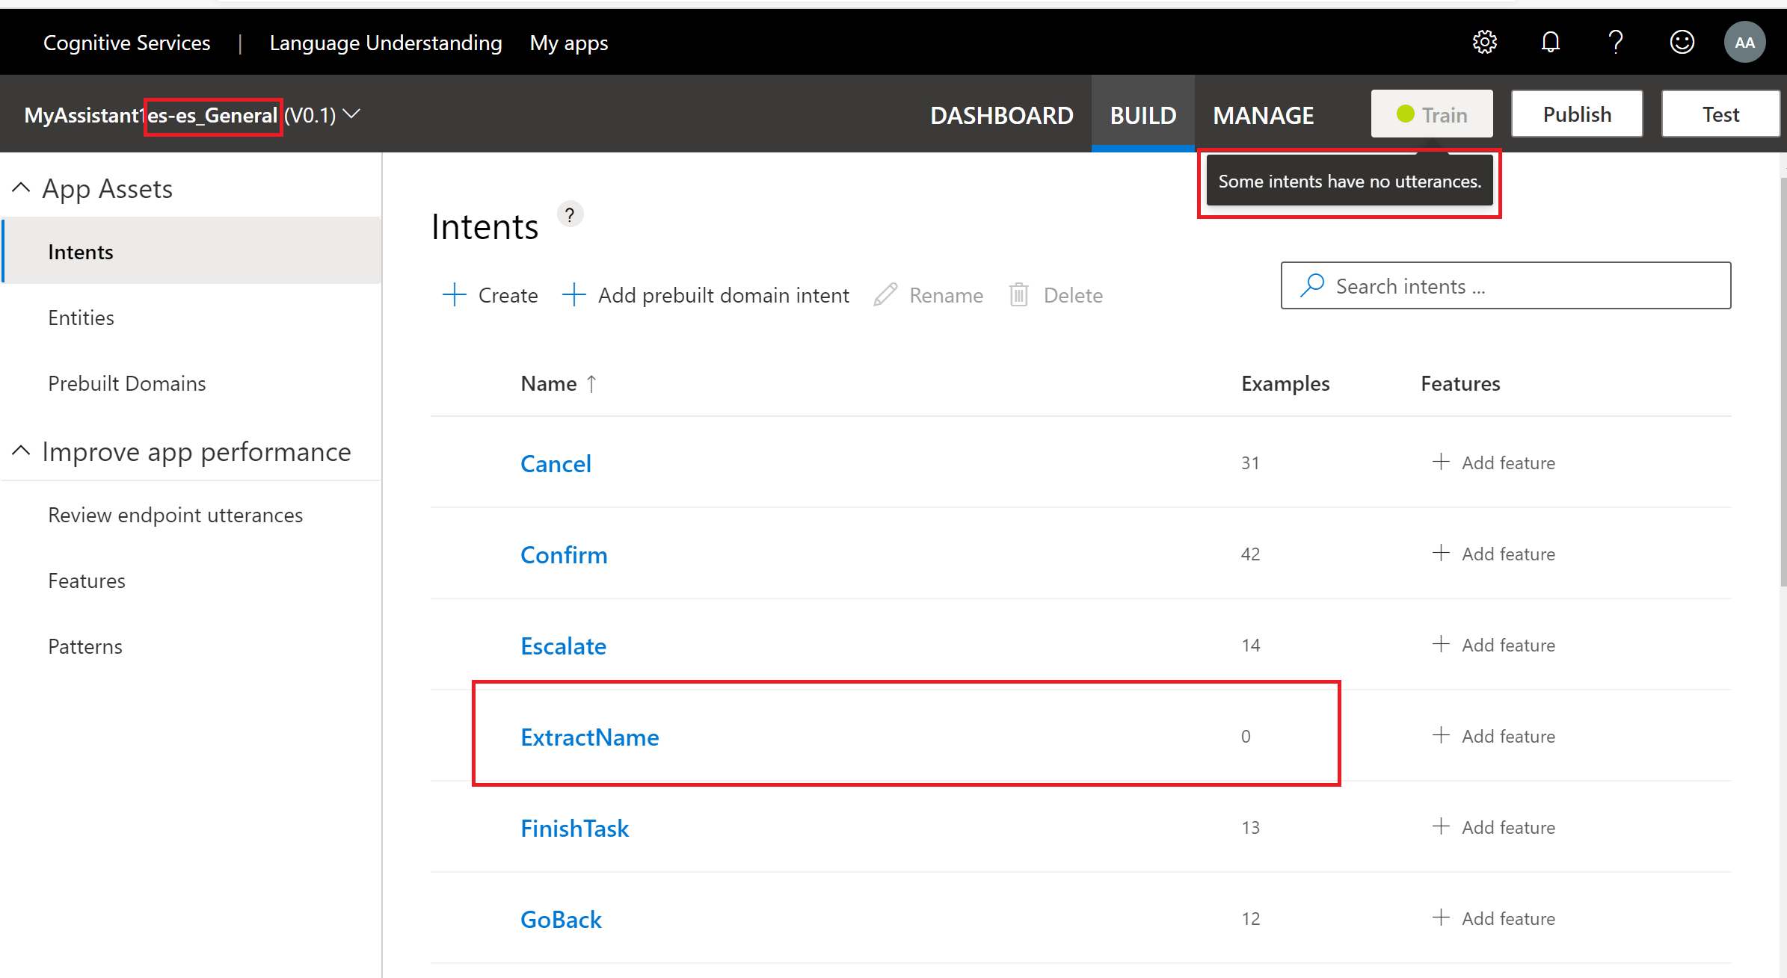The image size is (1787, 978).
Task: Open the GoBack intent
Action: 561,919
